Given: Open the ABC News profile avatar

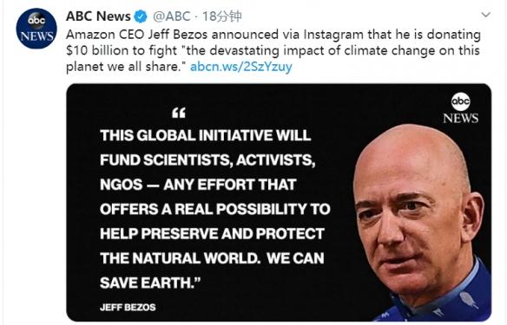Looking at the screenshot, I should pyautogui.click(x=36, y=29).
